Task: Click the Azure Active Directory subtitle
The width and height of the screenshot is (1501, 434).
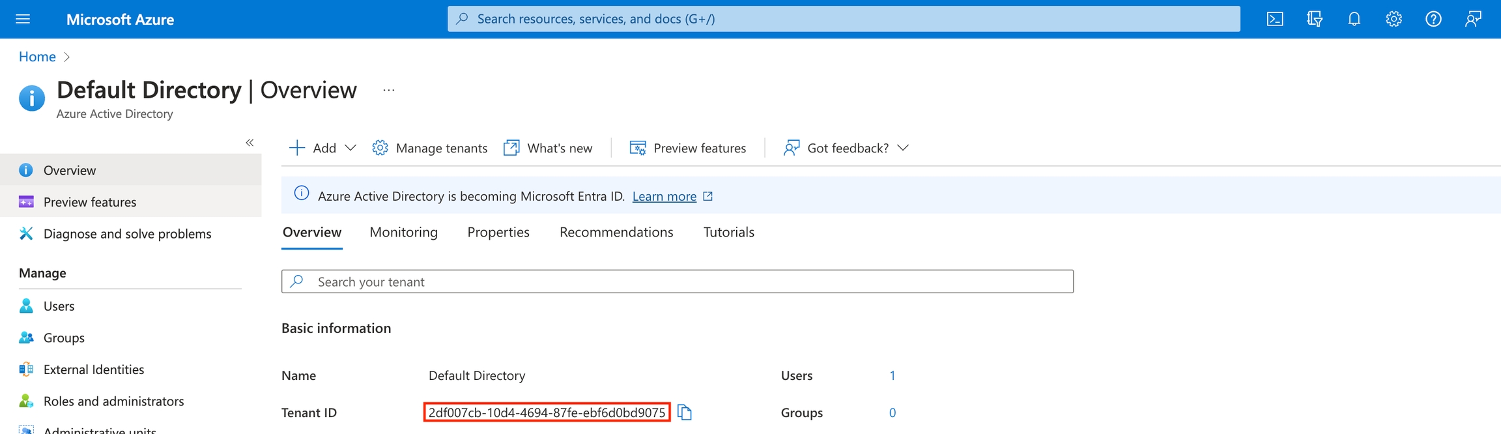Action: (x=115, y=113)
